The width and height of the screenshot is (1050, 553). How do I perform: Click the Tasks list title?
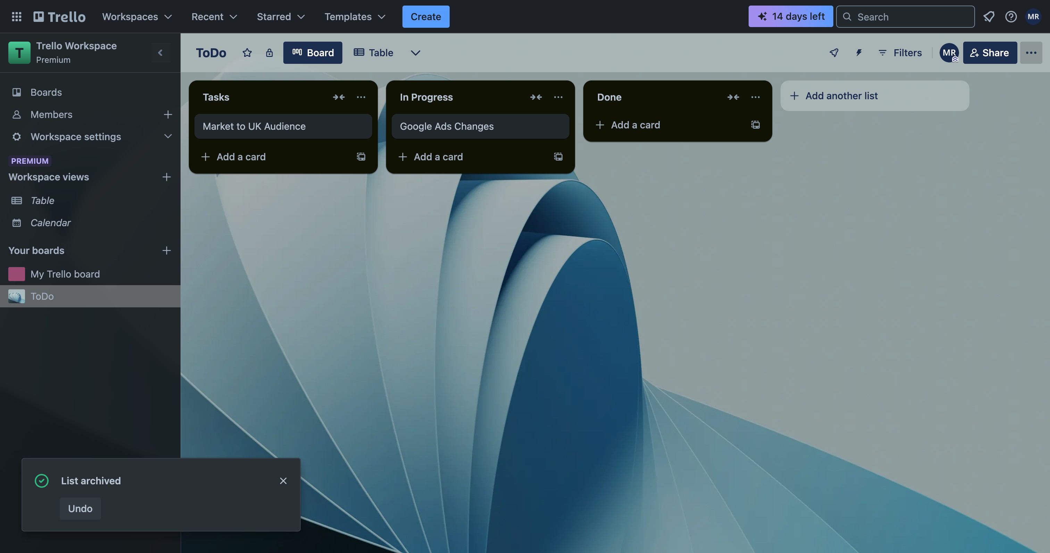(216, 97)
